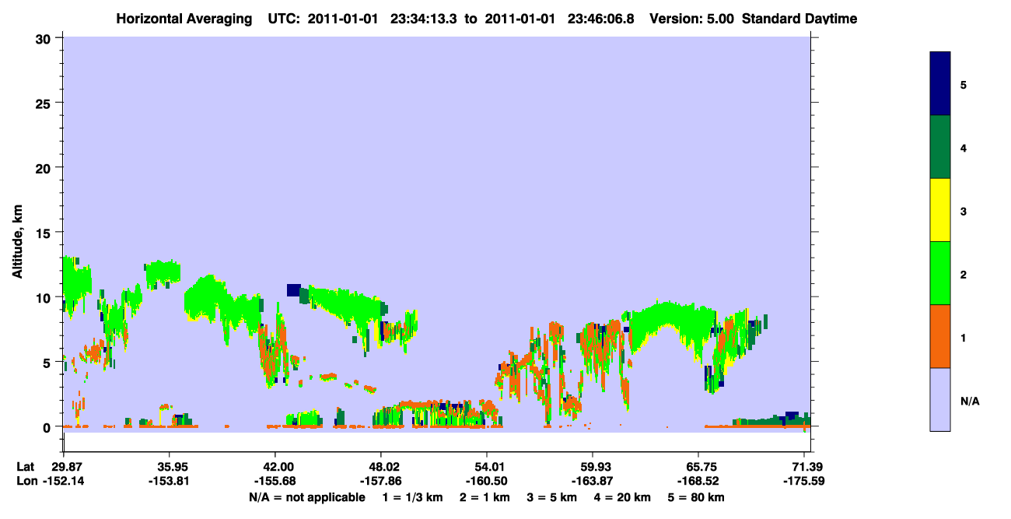The image size is (1011, 519).
Task: Click the 'Horizontal Averaging' title text
Action: (185, 18)
